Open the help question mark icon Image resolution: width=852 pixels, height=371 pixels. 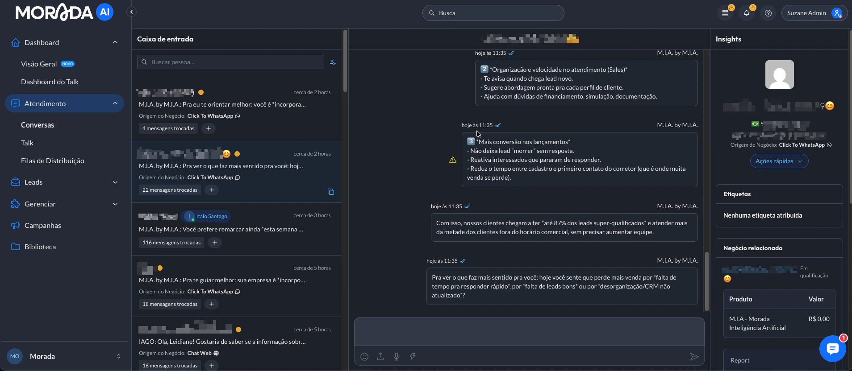pos(768,13)
